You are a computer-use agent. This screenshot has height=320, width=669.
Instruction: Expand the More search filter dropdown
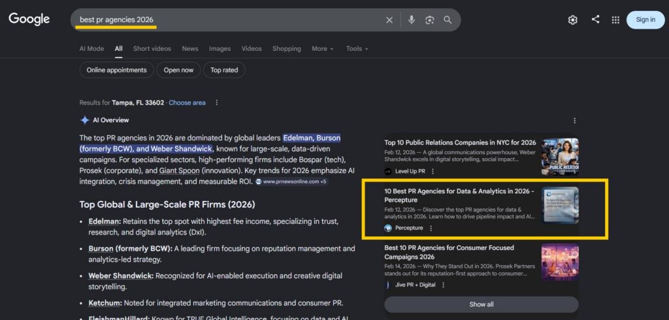point(323,48)
